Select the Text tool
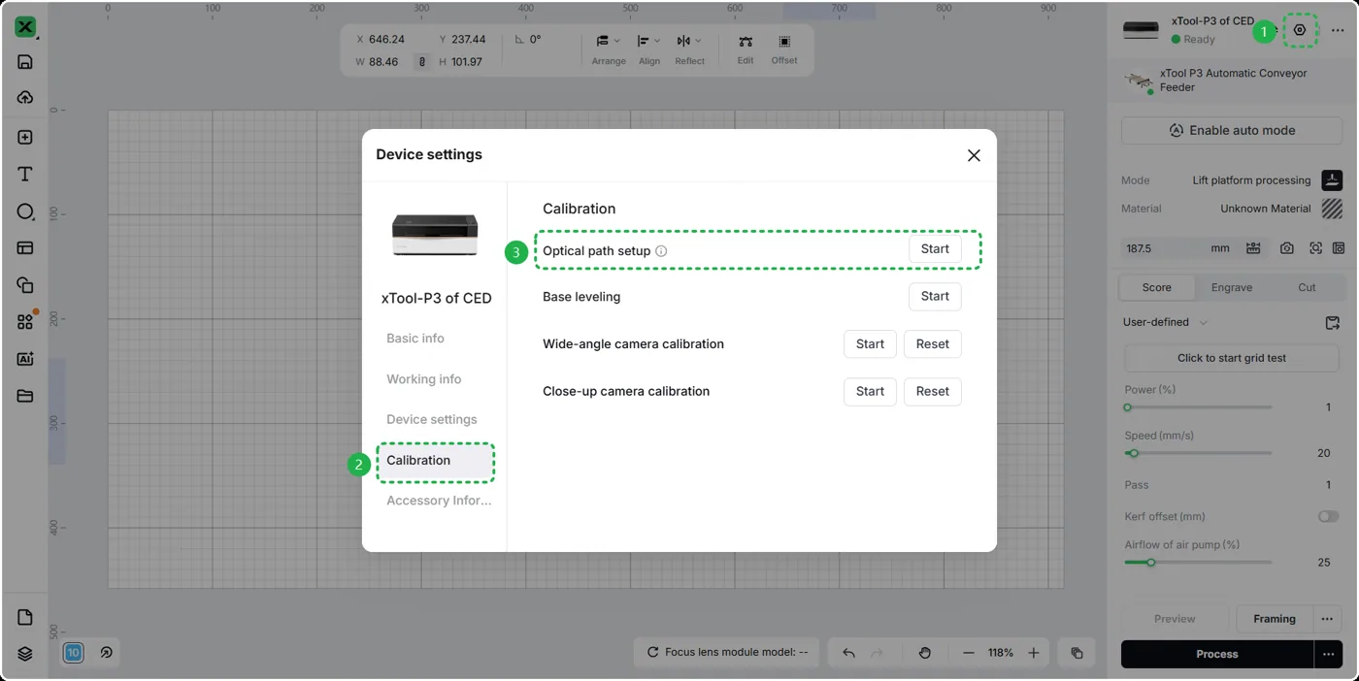The width and height of the screenshot is (1359, 681). tap(25, 175)
